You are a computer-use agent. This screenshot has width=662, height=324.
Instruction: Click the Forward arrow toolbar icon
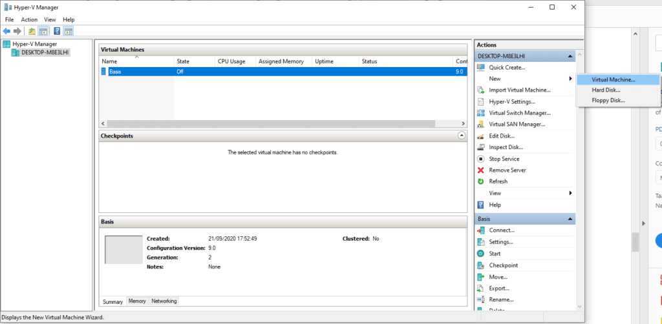(x=17, y=31)
